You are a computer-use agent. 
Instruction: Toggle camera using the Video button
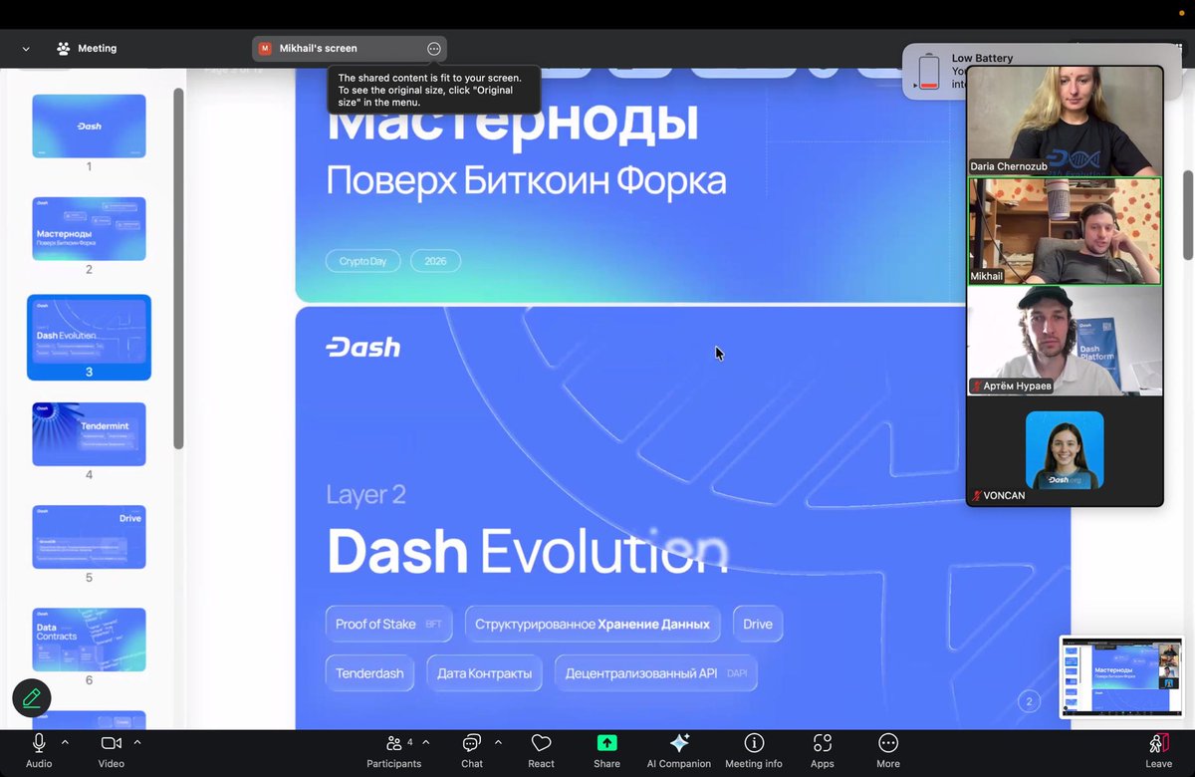click(111, 751)
